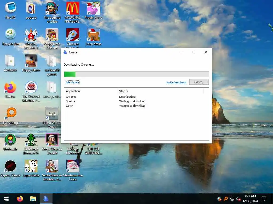Close the Ninite window
The height and width of the screenshot is (204, 273).
pyautogui.click(x=206, y=52)
